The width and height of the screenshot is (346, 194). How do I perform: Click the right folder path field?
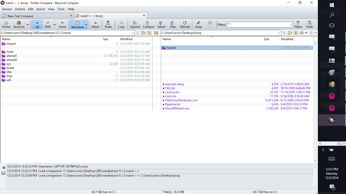pyautogui.click(x=219, y=33)
